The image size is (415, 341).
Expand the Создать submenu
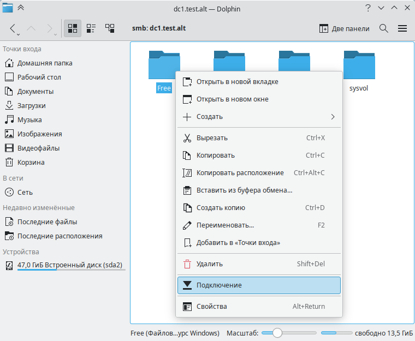pyautogui.click(x=259, y=117)
